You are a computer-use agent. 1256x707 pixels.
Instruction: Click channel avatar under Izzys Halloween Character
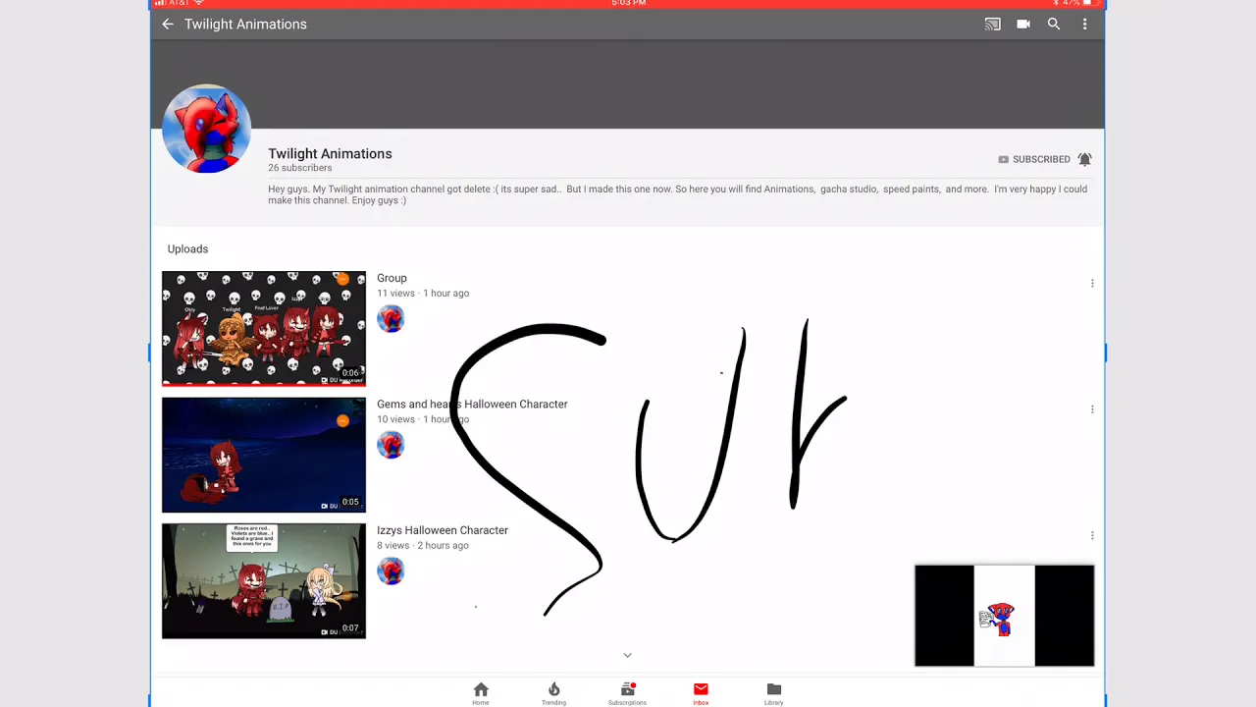[x=391, y=571]
